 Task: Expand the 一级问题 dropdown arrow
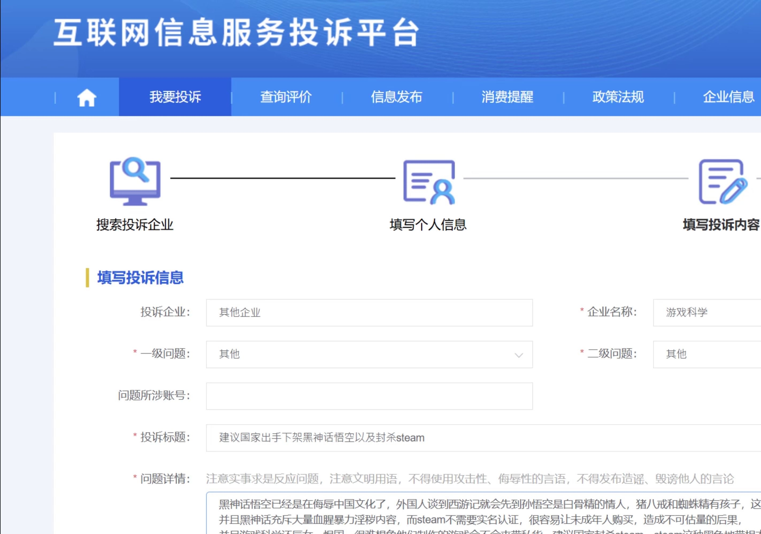tap(519, 355)
